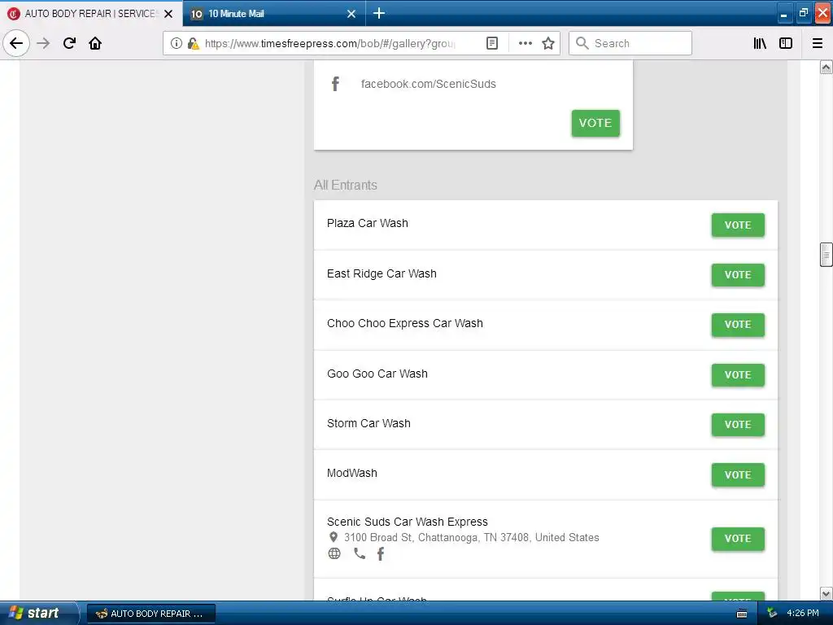Open the browser home page
Screen dimensions: 833x625
pos(95,43)
